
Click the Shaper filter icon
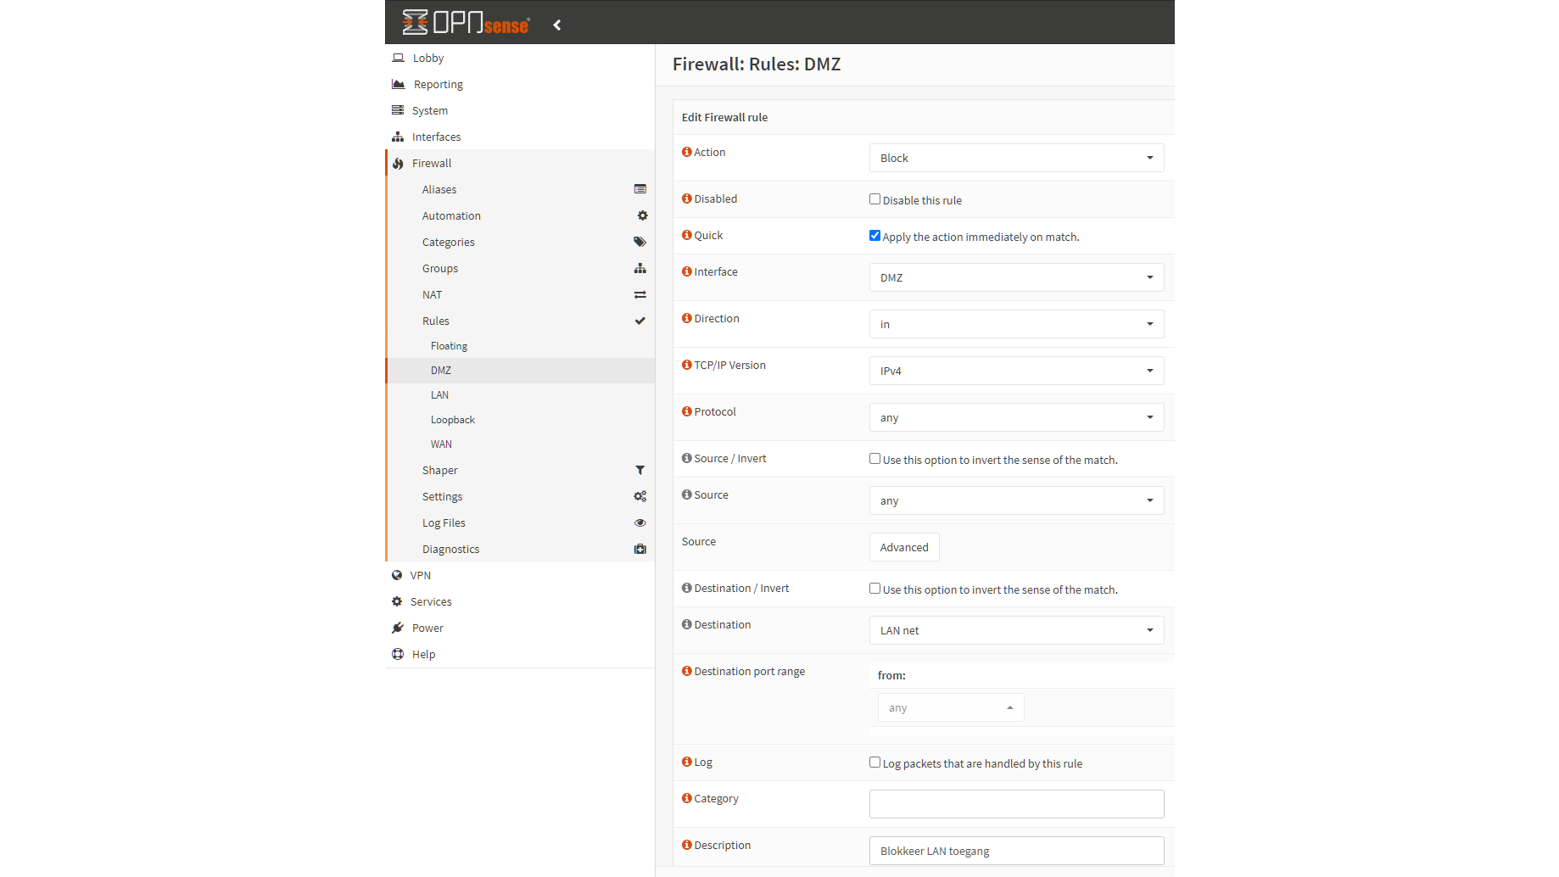tap(640, 470)
